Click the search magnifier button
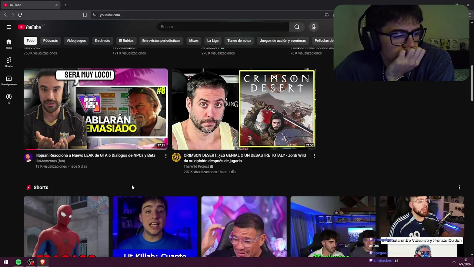Image resolution: width=474 pixels, height=267 pixels. (297, 27)
